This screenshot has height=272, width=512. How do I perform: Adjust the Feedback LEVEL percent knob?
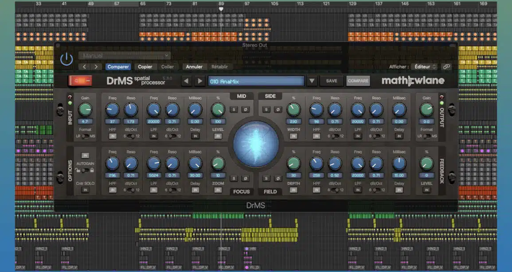click(427, 164)
